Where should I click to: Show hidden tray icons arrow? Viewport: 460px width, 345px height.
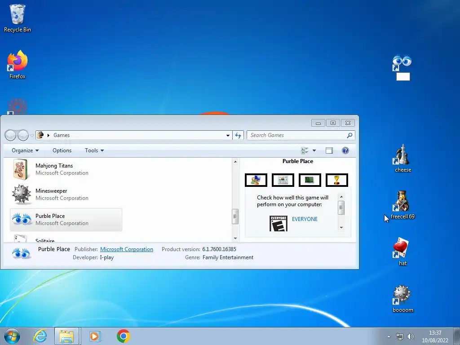pos(389,336)
